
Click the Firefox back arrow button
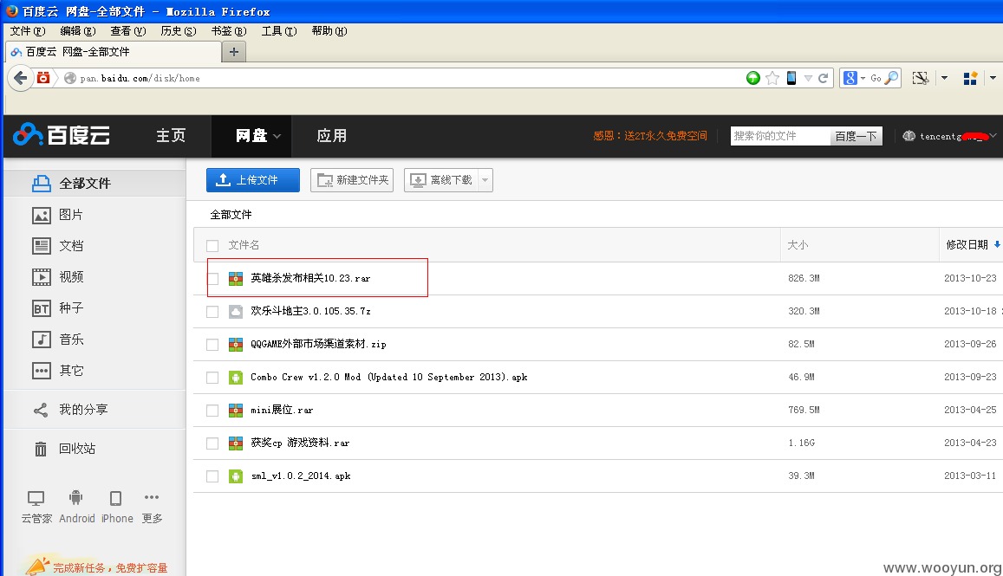click(x=20, y=78)
